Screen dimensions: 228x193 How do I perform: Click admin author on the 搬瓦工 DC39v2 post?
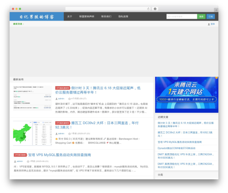click(x=61, y=134)
